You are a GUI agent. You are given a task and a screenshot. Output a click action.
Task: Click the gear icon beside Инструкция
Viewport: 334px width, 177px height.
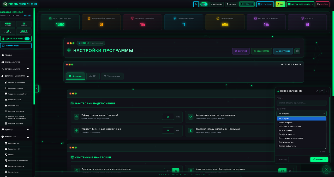[297, 51]
